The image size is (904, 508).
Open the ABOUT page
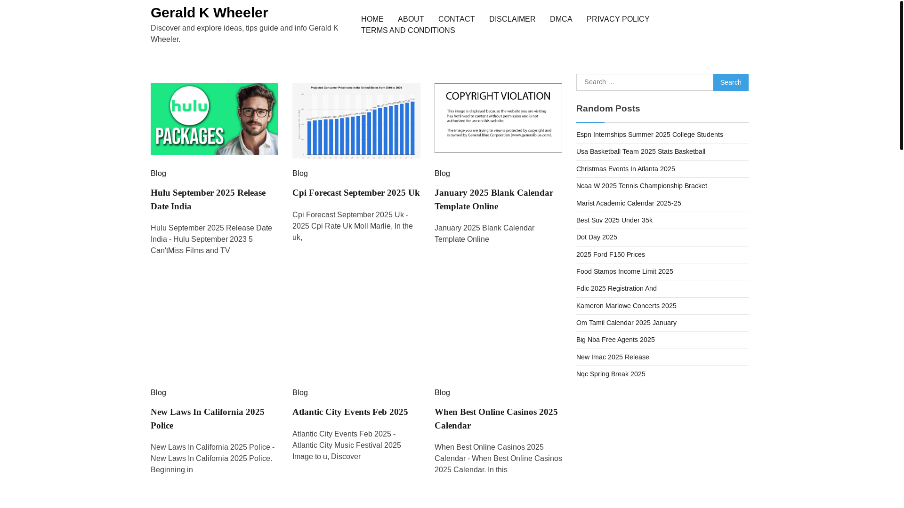pos(411,19)
